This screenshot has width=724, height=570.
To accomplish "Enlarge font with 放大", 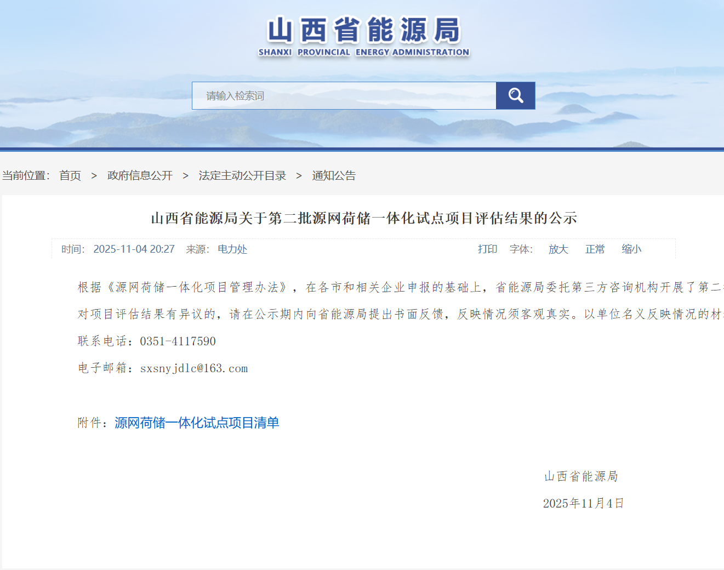I will tap(558, 249).
